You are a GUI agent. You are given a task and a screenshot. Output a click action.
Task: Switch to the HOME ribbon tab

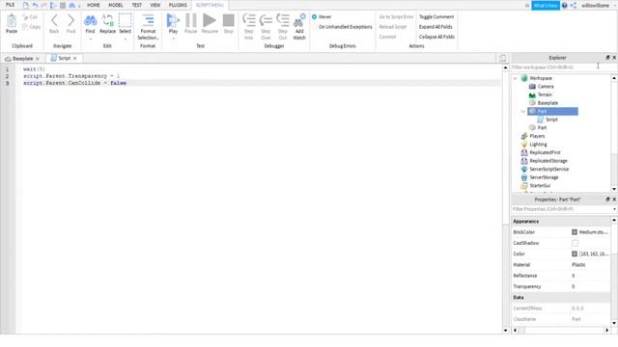click(x=94, y=5)
